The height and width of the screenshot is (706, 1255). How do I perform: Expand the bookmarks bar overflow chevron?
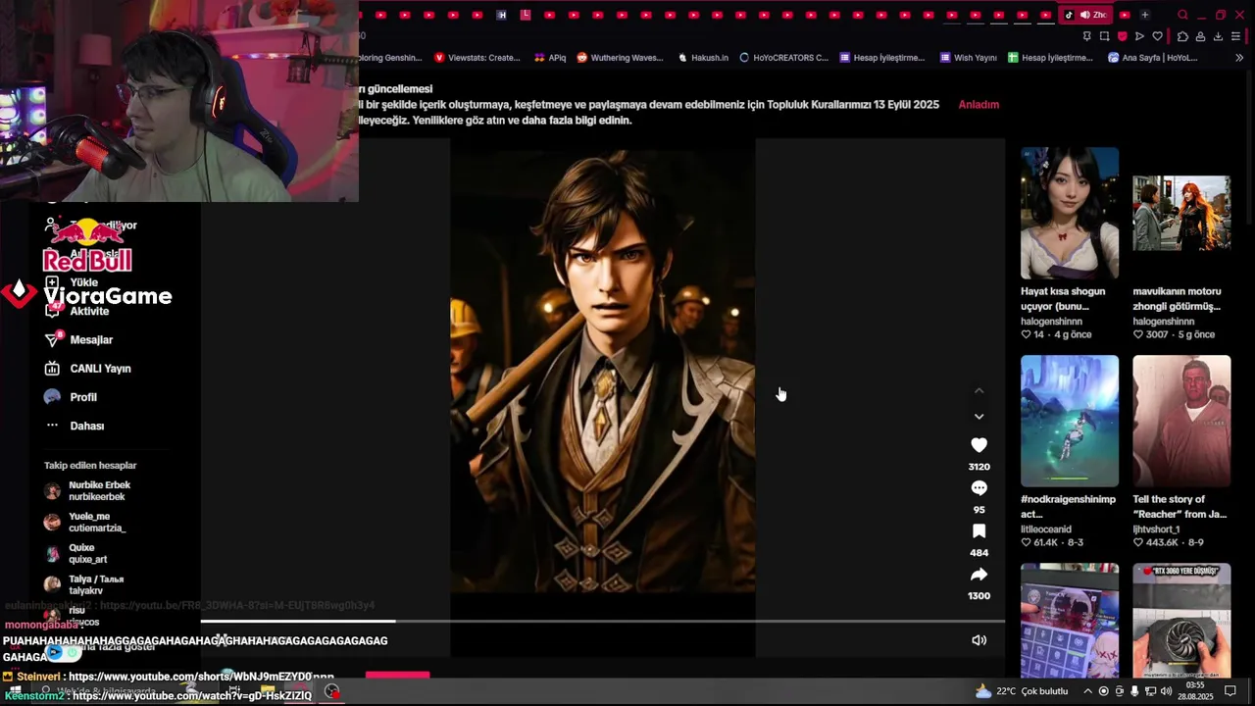point(1239,58)
